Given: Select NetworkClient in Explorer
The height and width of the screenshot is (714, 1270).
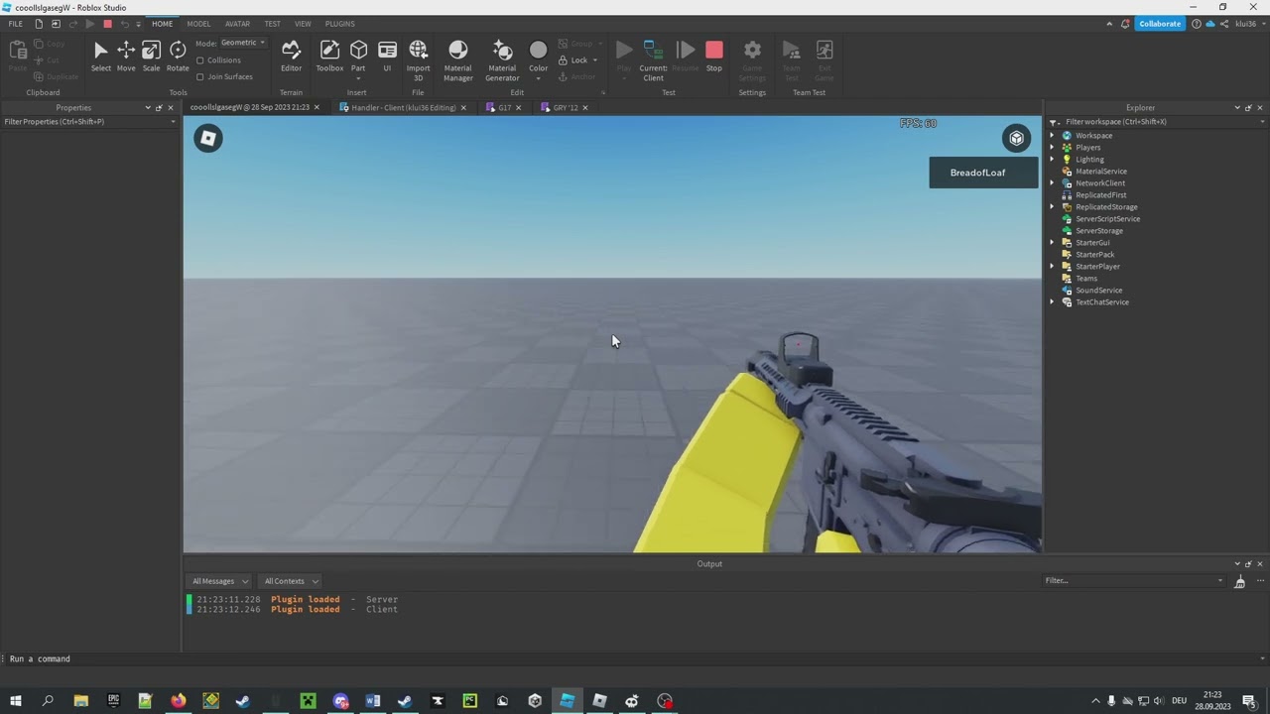Looking at the screenshot, I should point(1099,183).
